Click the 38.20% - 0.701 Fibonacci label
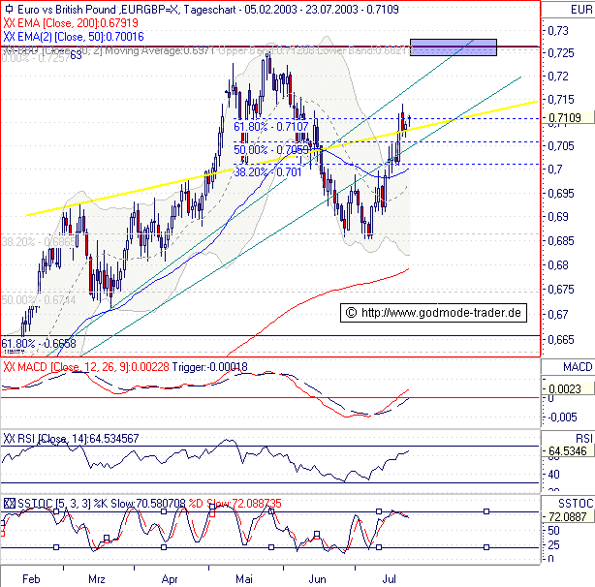The image size is (595, 587). coord(268,171)
